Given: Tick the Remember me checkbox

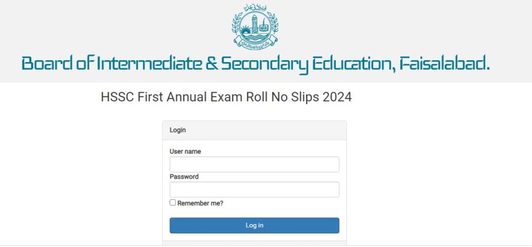Looking at the screenshot, I should click(173, 203).
